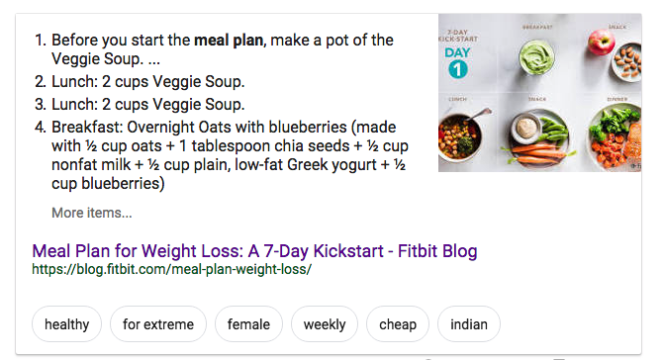Choose the "for extreme" suggestion chip
The width and height of the screenshot is (664, 360).
(158, 324)
